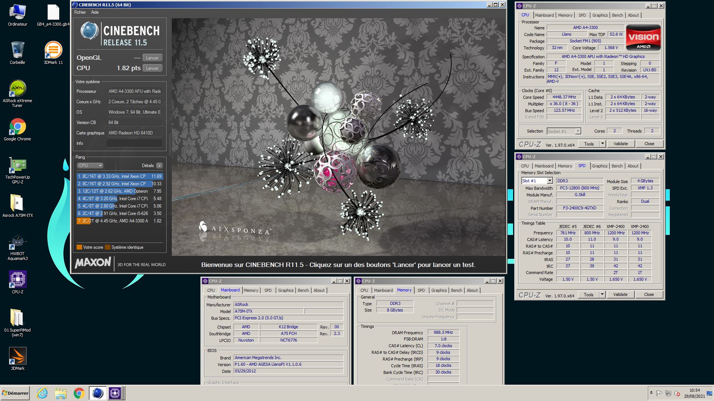This screenshot has width=714, height=401.
Task: Open the CPU ranking dropdown
Action: (90, 166)
